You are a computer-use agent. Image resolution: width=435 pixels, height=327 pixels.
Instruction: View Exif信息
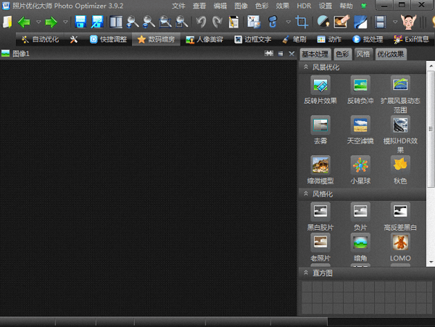tap(411, 40)
